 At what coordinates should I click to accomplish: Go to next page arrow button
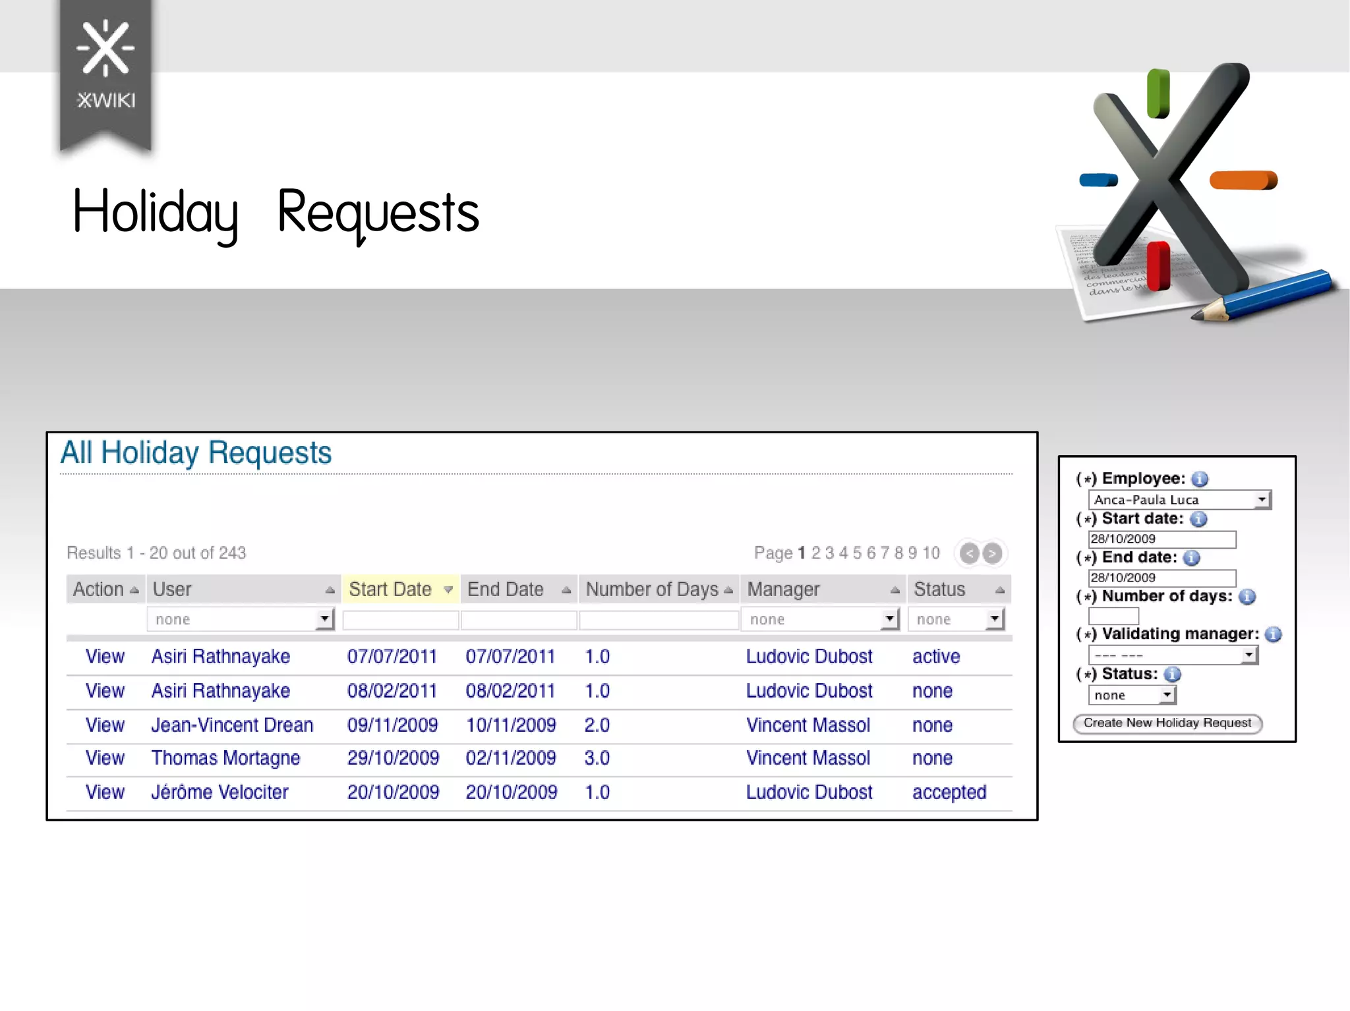coord(992,553)
